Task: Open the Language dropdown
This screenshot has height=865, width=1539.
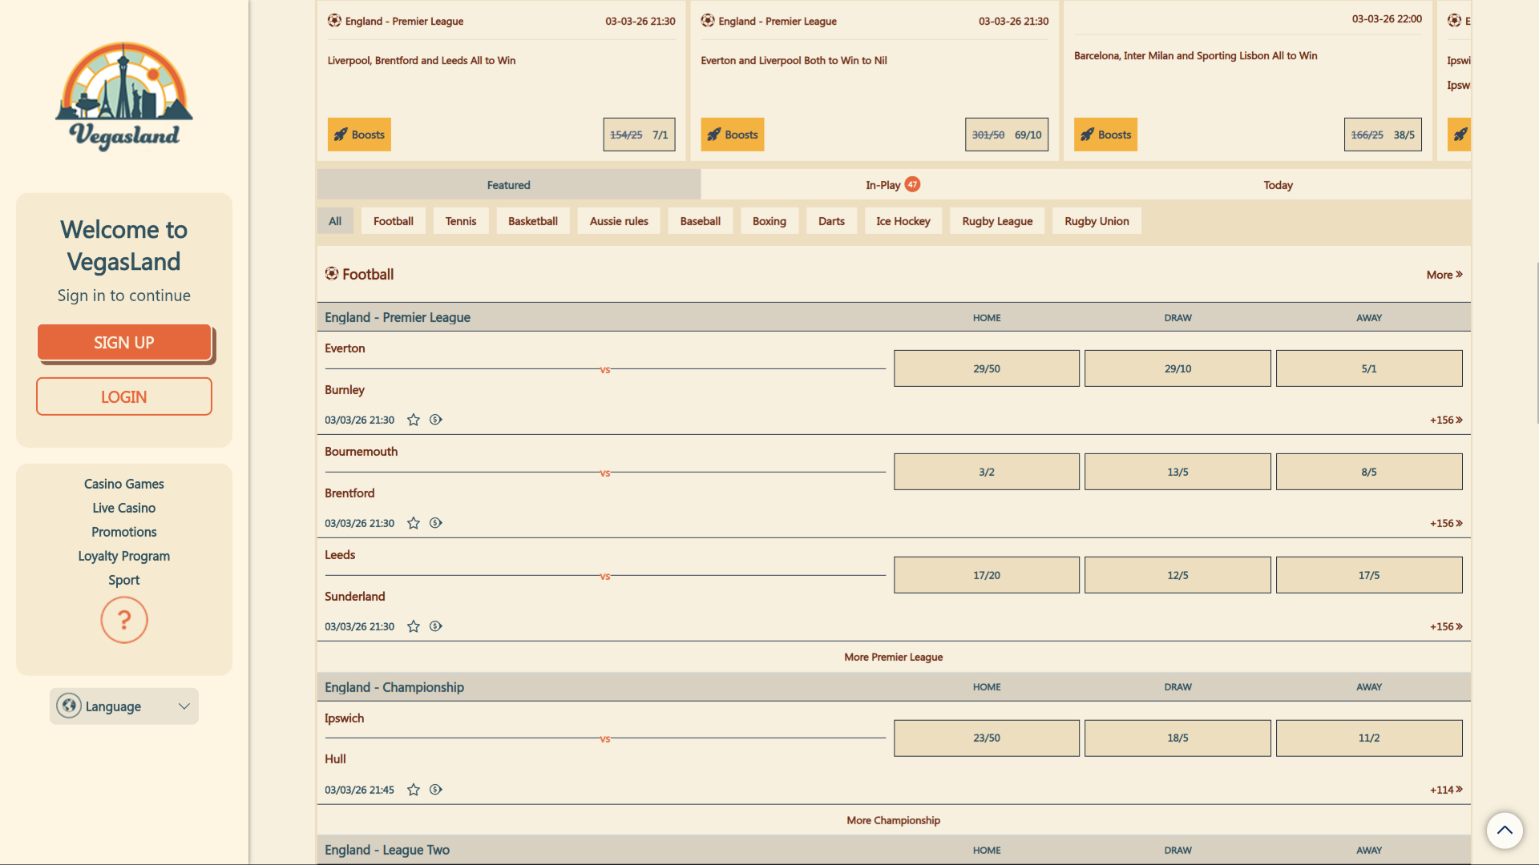Action: pyautogui.click(x=124, y=706)
